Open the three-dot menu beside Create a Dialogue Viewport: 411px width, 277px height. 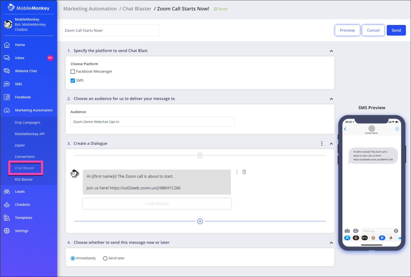coord(322,144)
